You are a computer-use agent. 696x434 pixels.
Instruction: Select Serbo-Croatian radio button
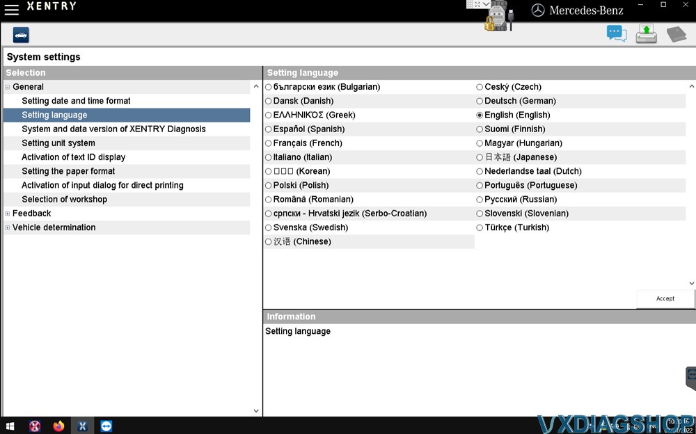tap(268, 214)
